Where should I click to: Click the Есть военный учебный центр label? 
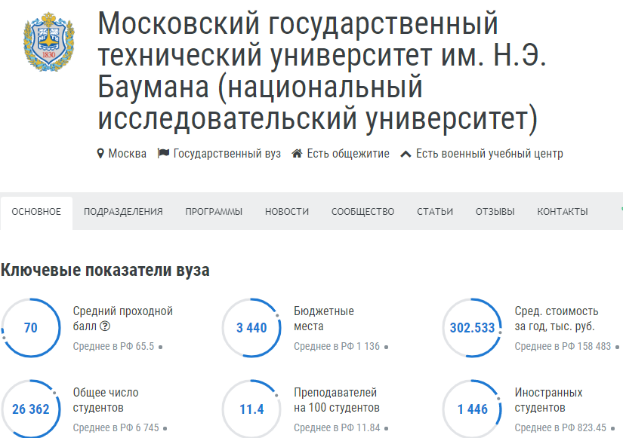(489, 154)
